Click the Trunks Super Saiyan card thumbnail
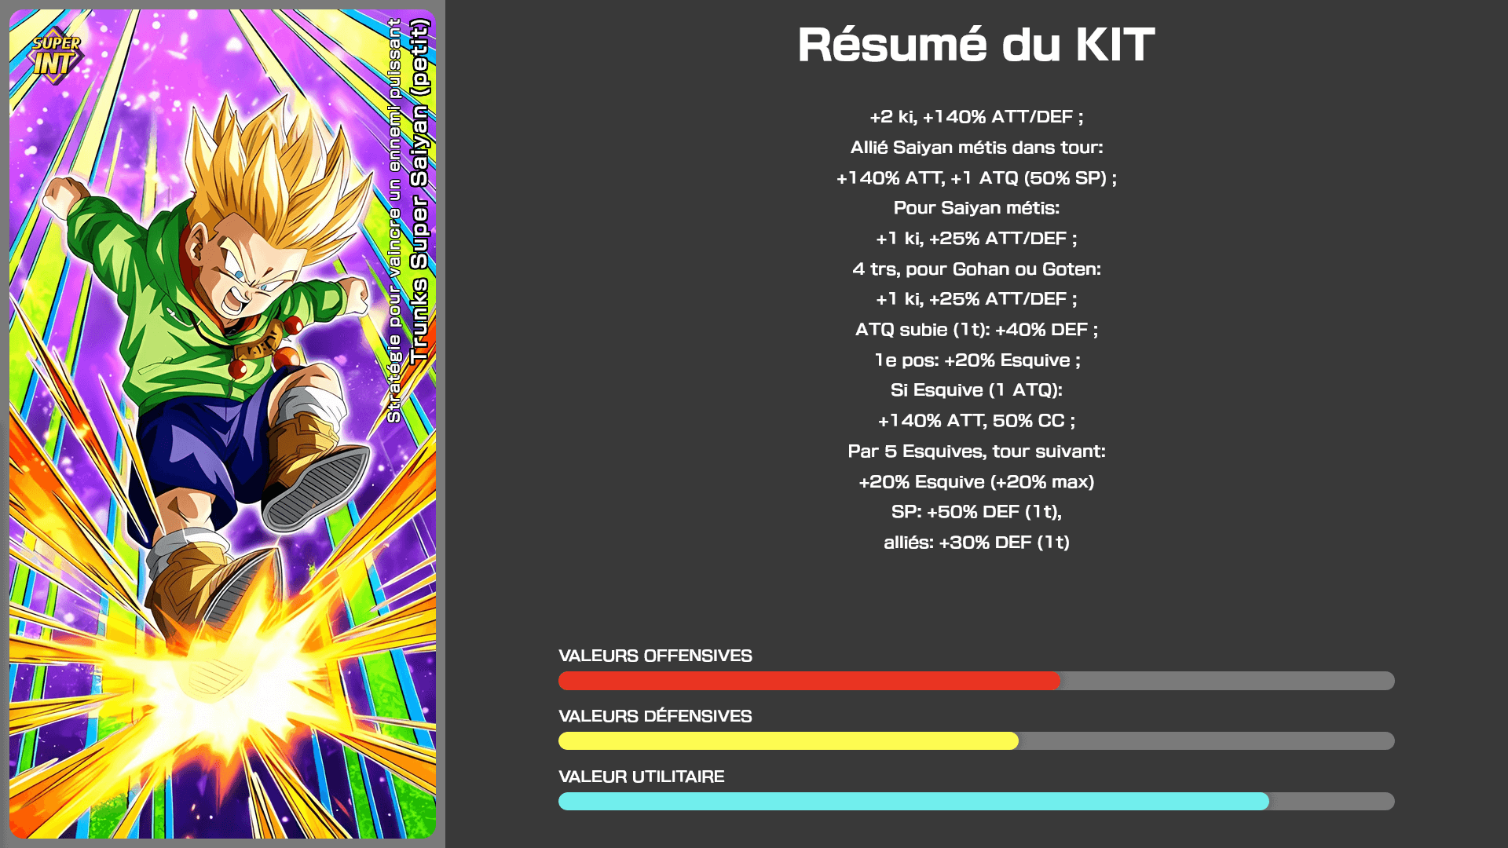This screenshot has width=1508, height=848. point(221,423)
